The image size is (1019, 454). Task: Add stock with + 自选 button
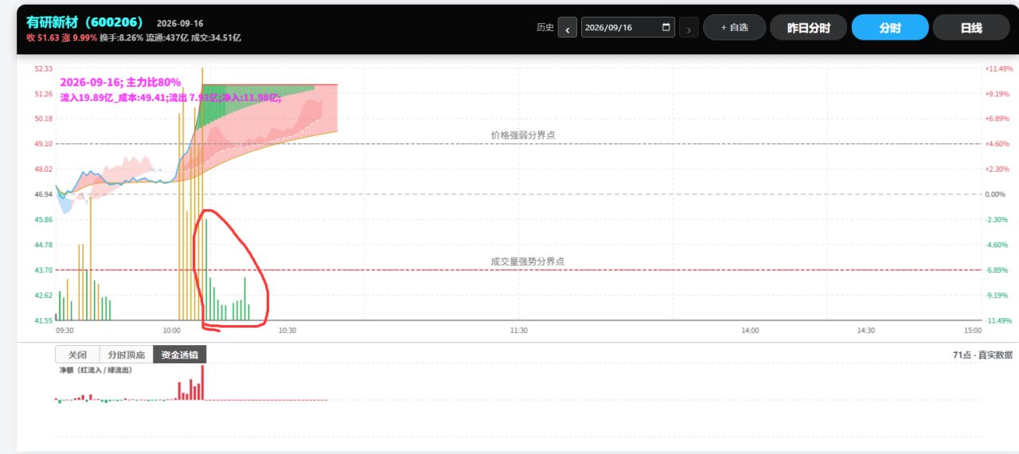[734, 27]
